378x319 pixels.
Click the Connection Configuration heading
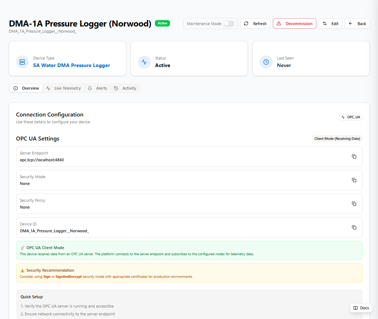pos(49,114)
